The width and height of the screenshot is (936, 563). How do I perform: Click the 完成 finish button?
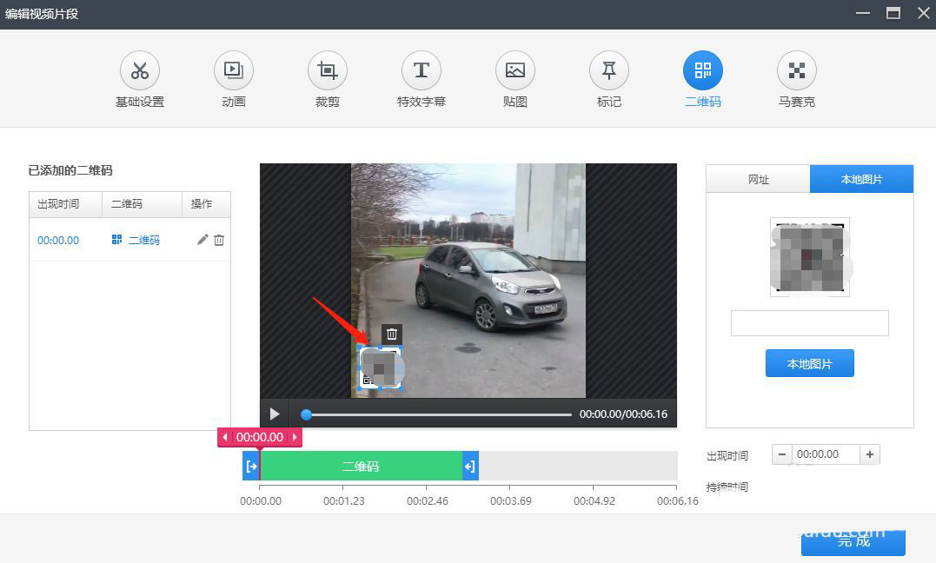pos(853,541)
